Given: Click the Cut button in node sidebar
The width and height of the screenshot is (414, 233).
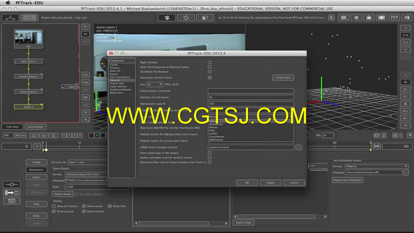Looking at the screenshot, I should (85, 75).
